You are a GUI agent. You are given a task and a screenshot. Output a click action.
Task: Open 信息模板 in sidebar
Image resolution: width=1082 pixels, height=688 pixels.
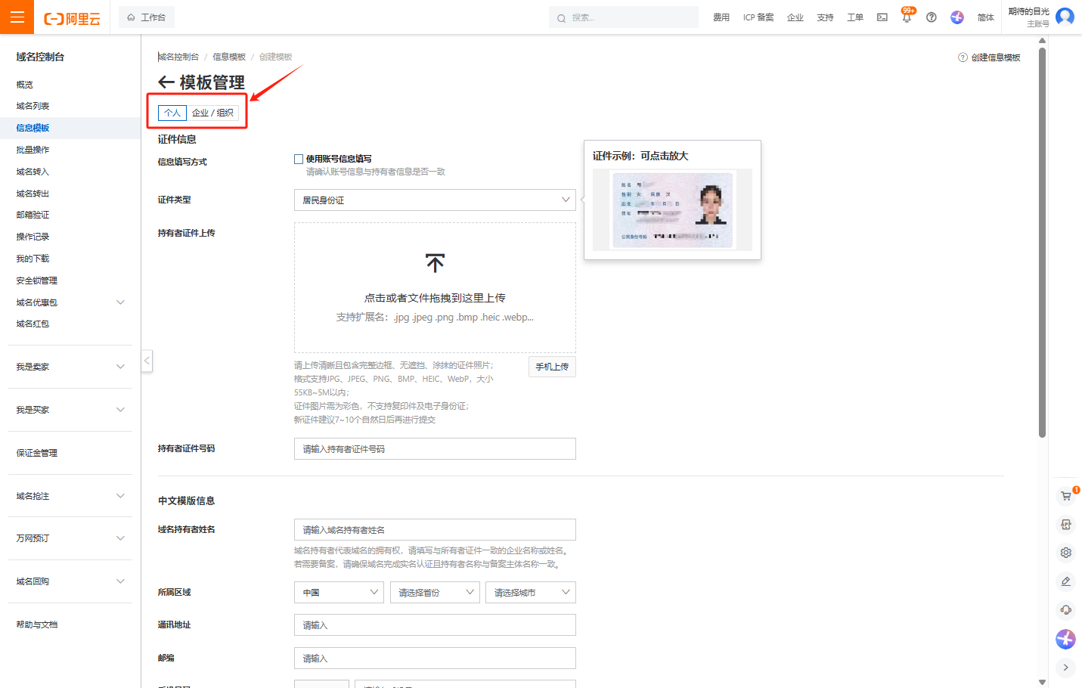tap(33, 128)
